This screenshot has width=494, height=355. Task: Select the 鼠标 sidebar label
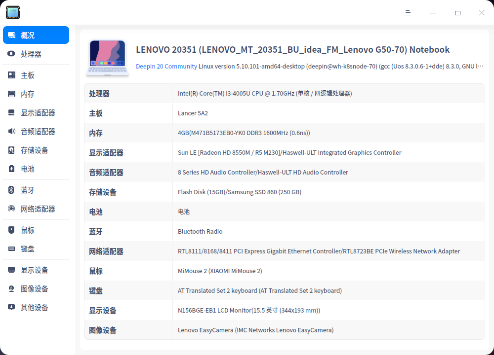point(28,230)
